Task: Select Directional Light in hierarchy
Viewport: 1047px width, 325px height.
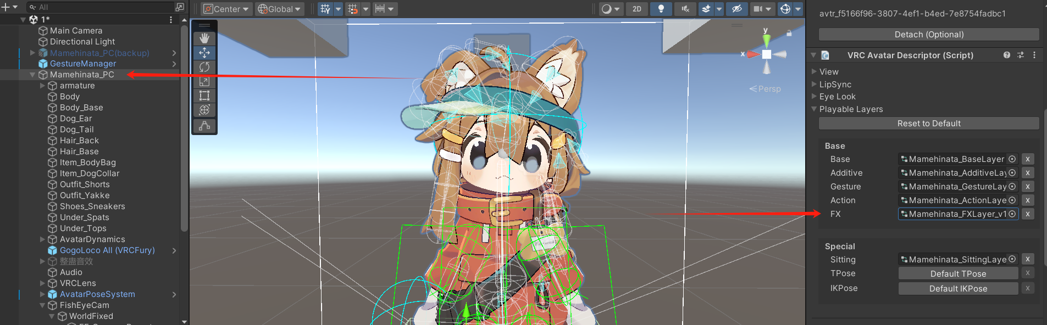Action: click(82, 42)
